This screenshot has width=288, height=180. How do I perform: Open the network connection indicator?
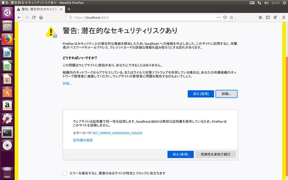259,3
